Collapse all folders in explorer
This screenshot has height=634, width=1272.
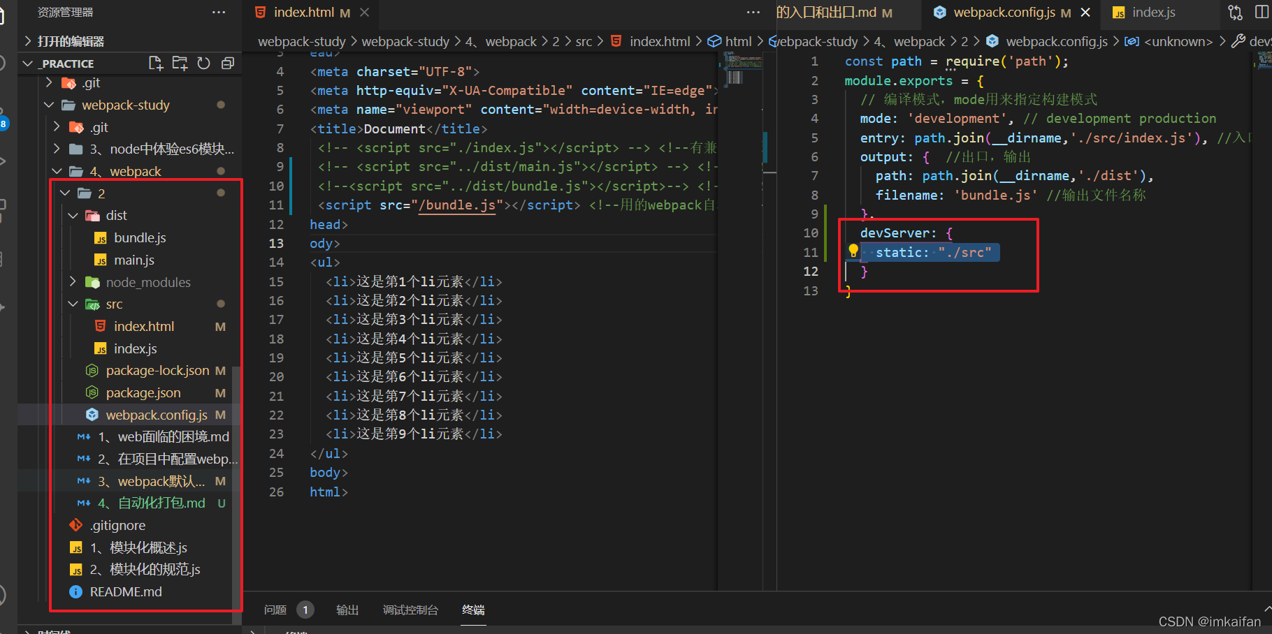coord(227,64)
